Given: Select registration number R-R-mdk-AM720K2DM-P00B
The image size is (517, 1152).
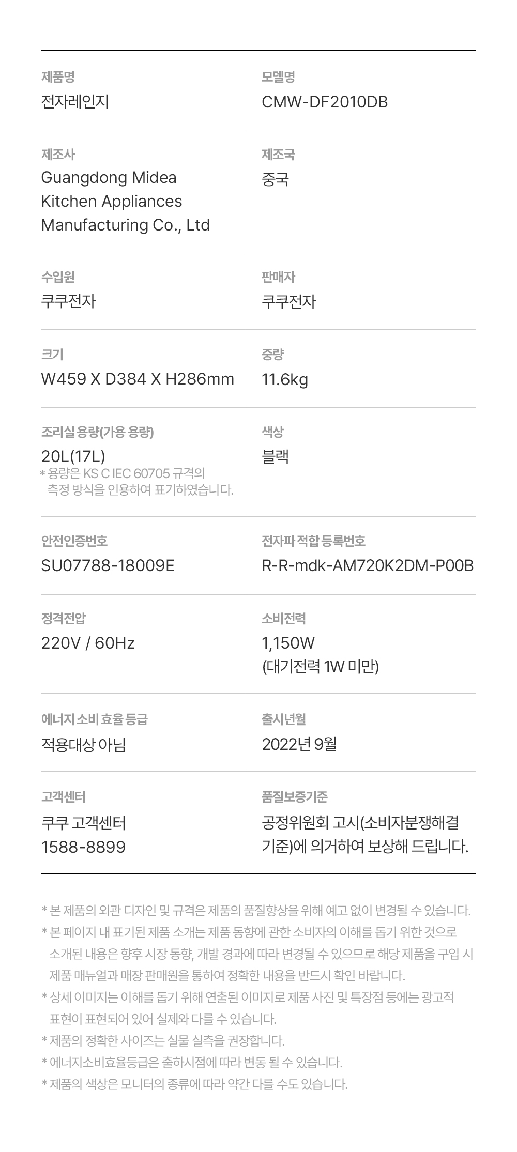Looking at the screenshot, I should pyautogui.click(x=367, y=565).
